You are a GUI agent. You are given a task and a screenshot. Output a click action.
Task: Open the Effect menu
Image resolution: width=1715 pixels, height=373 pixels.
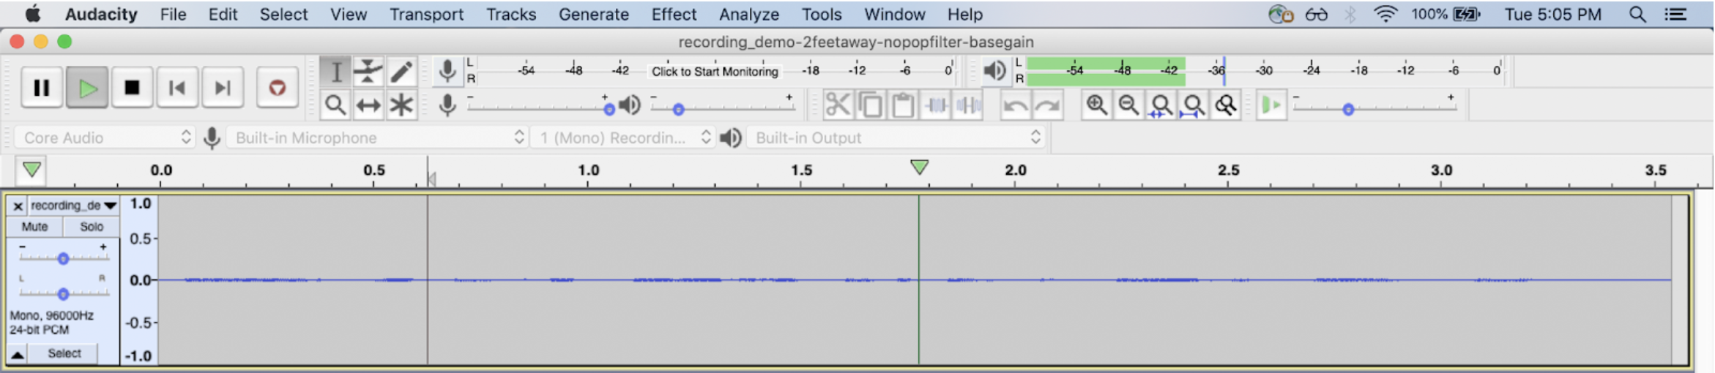pos(674,14)
